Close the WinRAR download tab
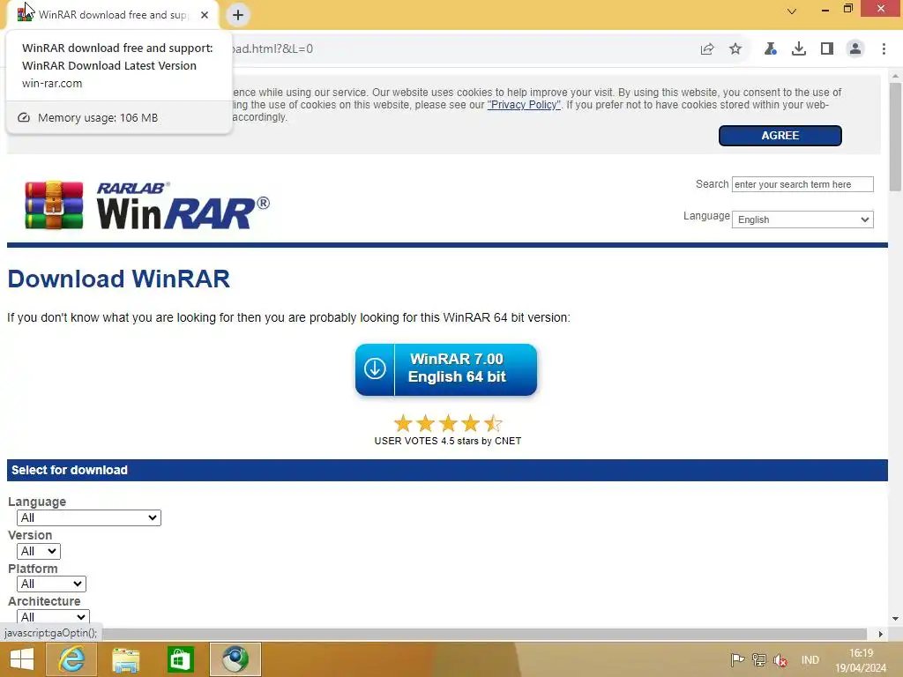The height and width of the screenshot is (677, 903). 205,15
